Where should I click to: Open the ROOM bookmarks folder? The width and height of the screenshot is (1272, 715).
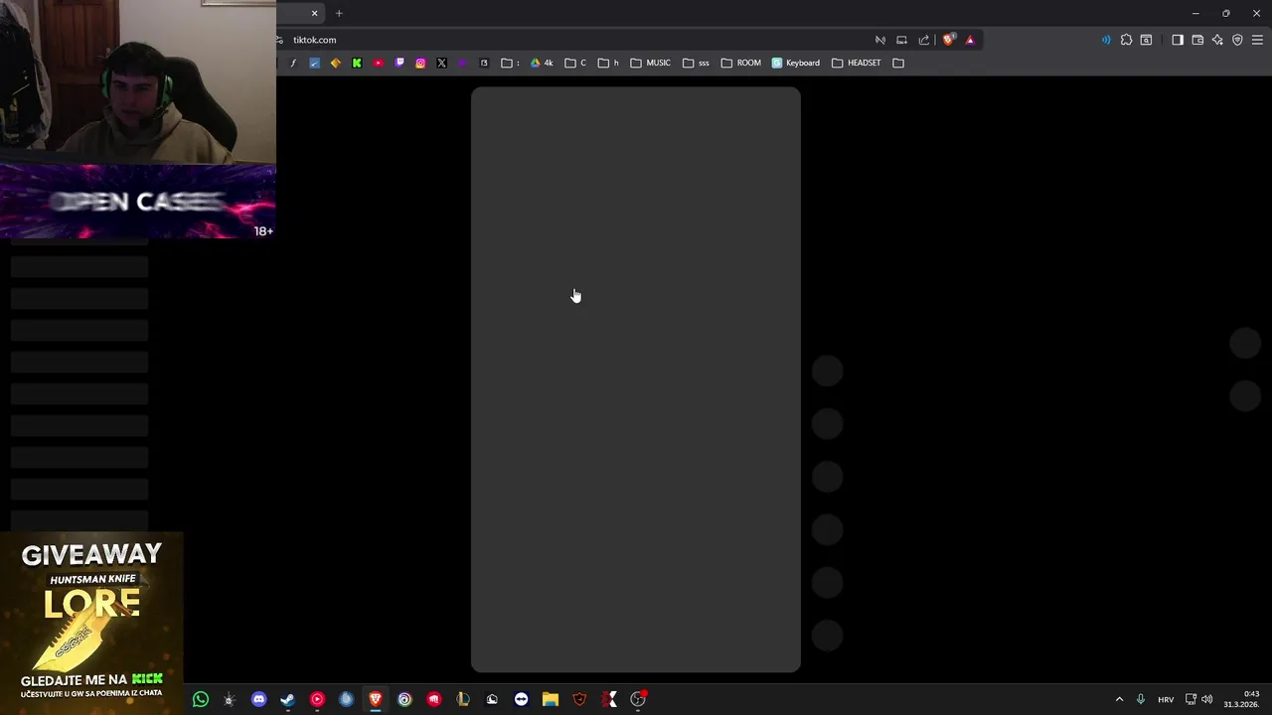[741, 63]
